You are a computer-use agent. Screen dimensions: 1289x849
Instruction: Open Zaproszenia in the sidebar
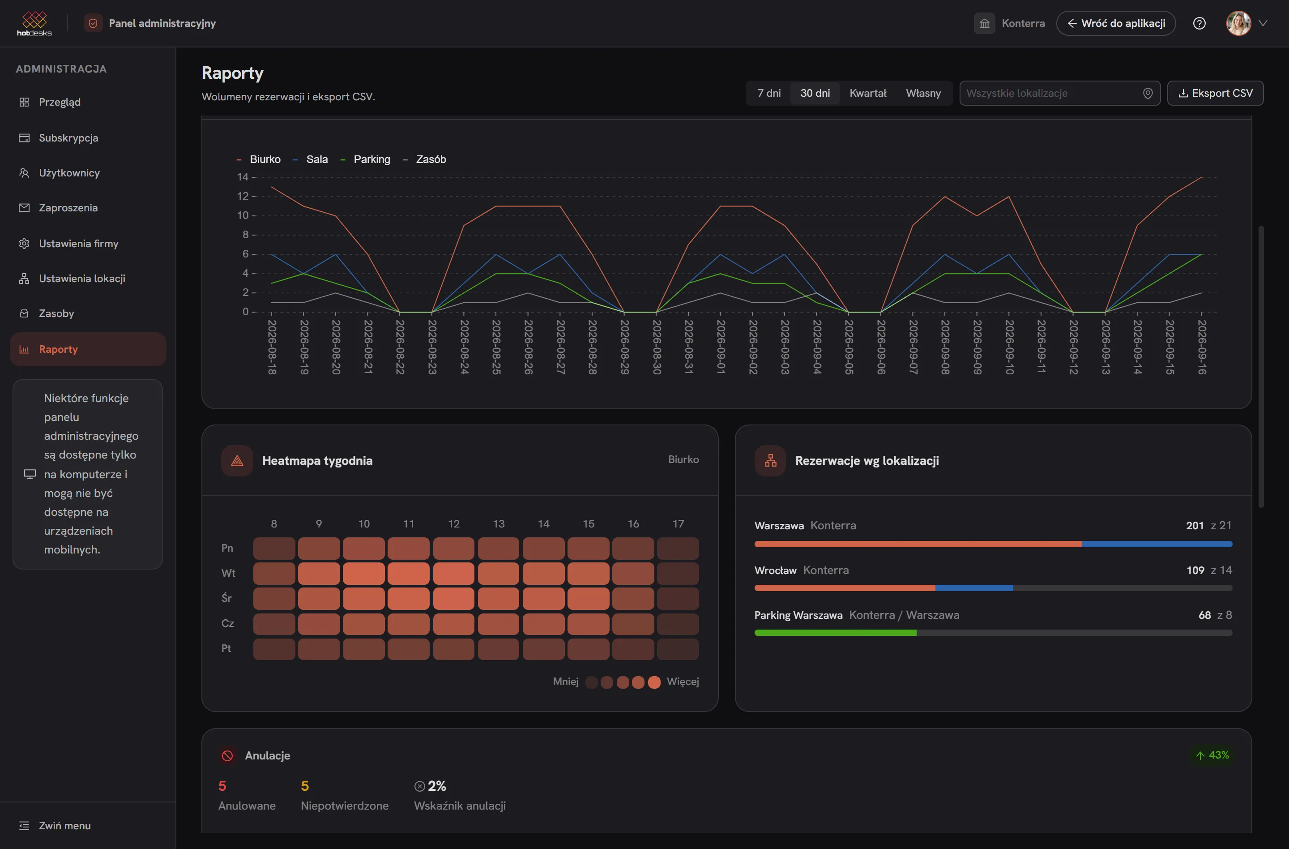[88, 207]
